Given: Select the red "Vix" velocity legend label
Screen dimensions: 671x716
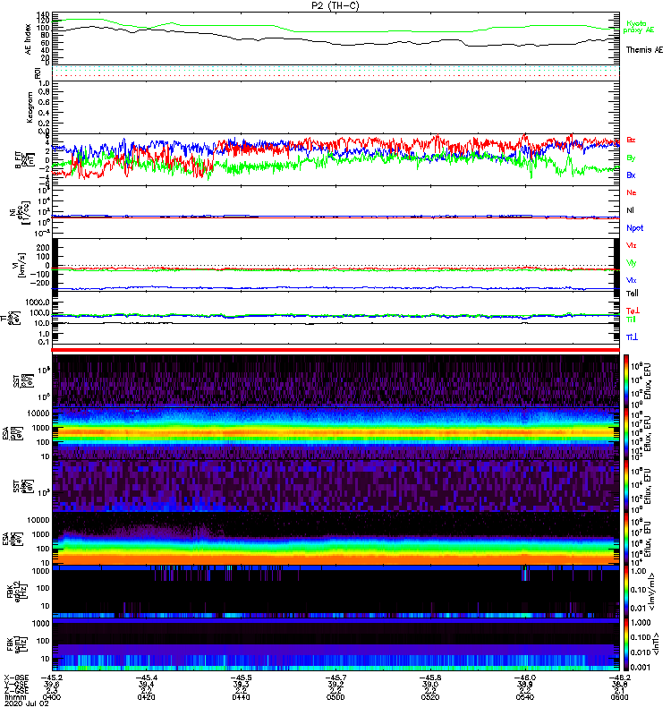Looking at the screenshot, I should click(632, 245).
